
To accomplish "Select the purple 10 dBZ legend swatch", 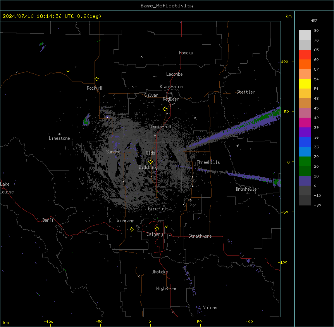I will coord(305,181).
